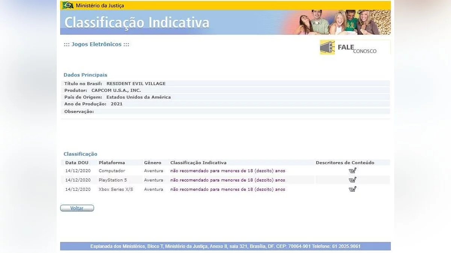Click the Gênero column header

click(153, 163)
